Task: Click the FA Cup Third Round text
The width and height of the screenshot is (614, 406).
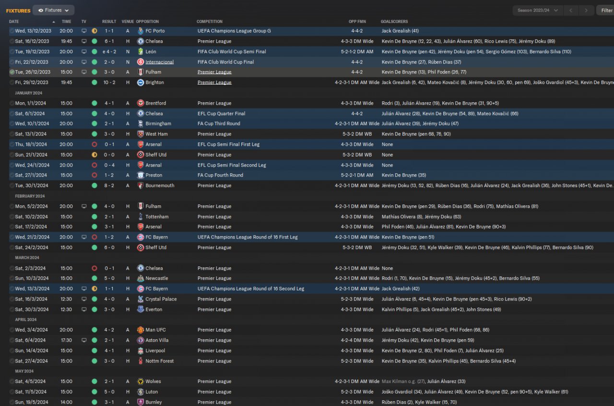Action: 218,123
